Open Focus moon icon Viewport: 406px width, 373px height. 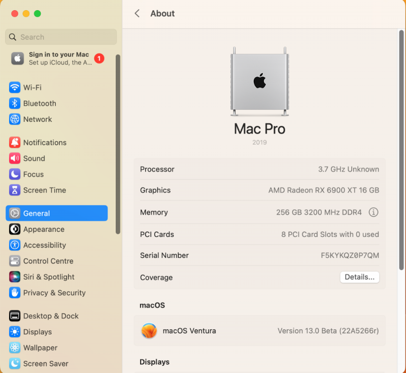(15, 174)
